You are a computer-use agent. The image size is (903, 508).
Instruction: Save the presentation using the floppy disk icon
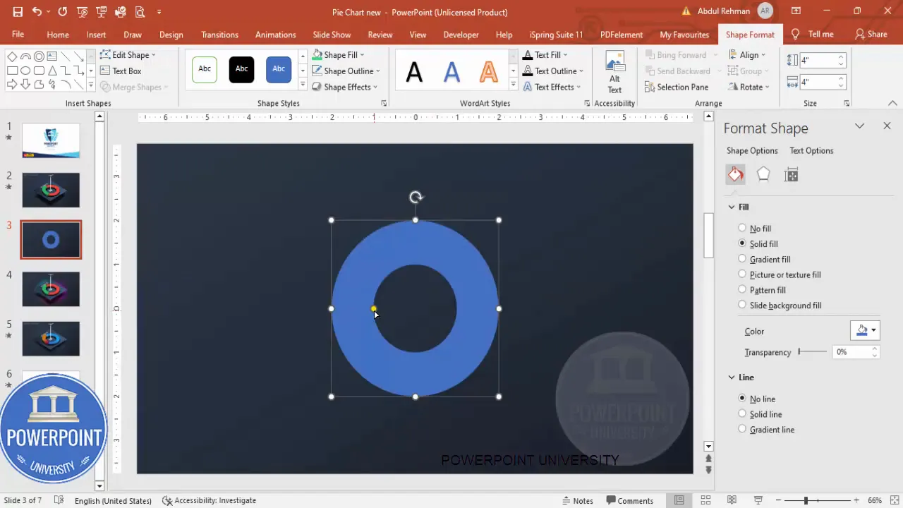[18, 12]
